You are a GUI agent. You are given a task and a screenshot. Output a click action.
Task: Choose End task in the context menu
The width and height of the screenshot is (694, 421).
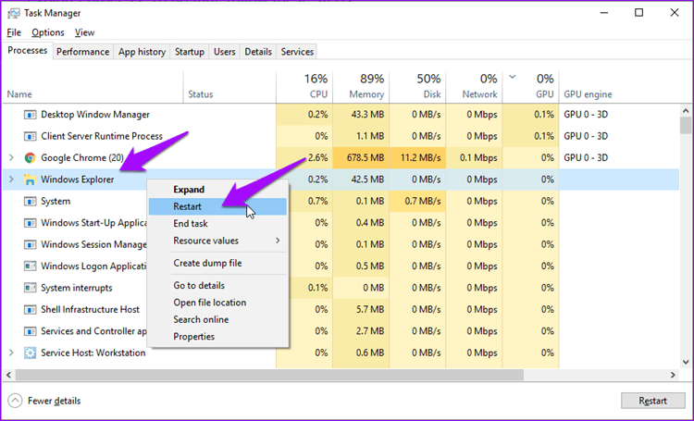217,224
